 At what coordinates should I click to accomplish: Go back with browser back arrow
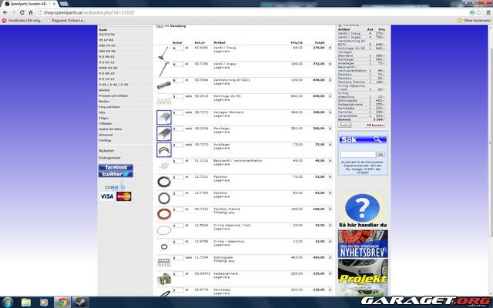point(7,14)
